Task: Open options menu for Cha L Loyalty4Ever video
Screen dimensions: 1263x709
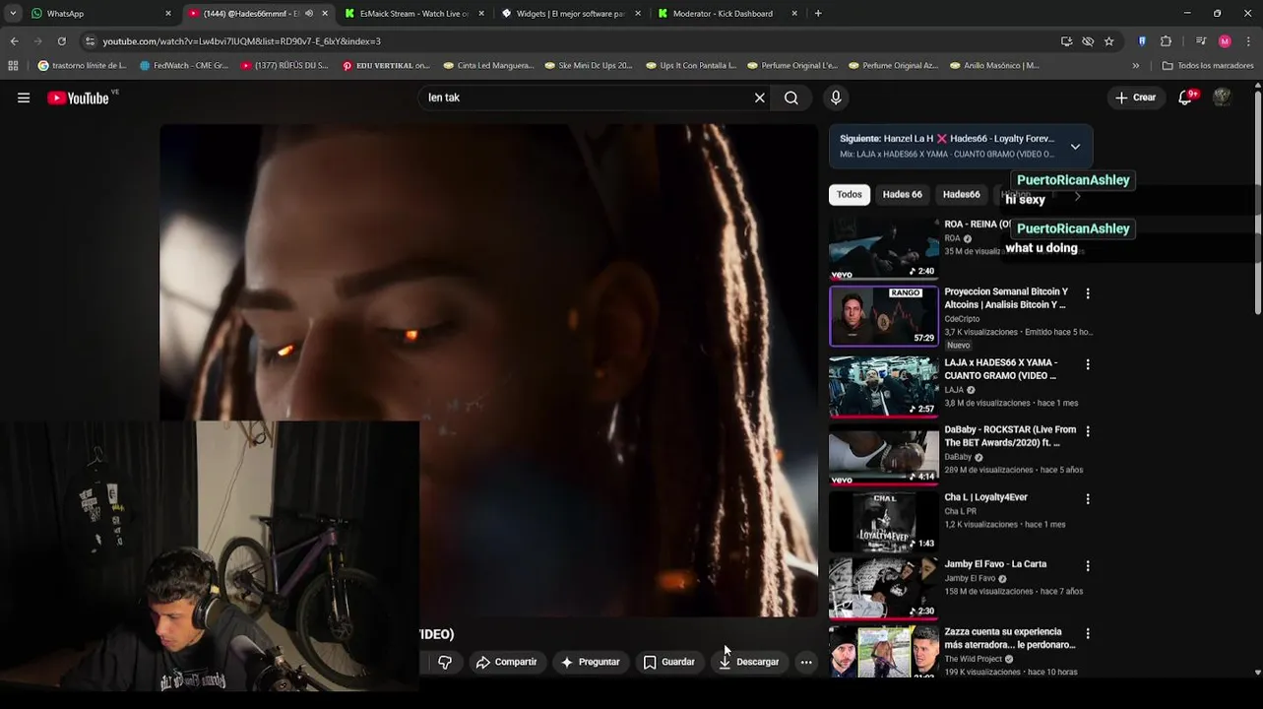Action: click(1088, 499)
